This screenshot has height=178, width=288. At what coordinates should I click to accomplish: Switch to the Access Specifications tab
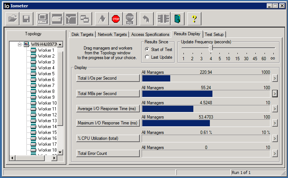click(x=150, y=34)
